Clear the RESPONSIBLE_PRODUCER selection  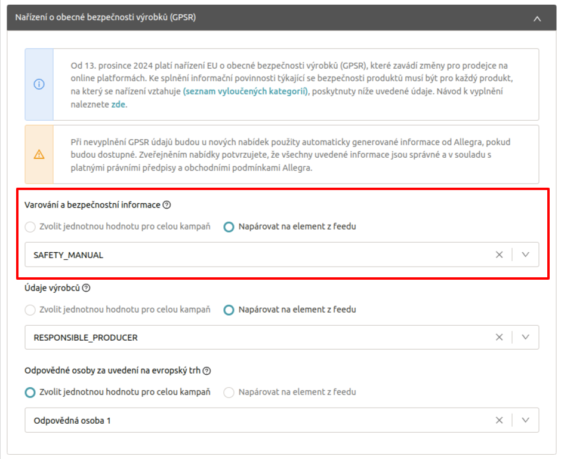coord(499,337)
